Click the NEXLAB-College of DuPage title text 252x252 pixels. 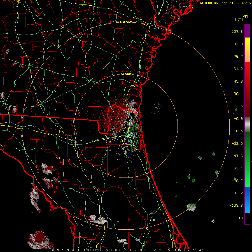click(x=225, y=3)
